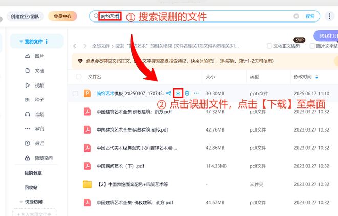This screenshot has height=216, width=338.
Task: Click the 大小 column header
Action: pyautogui.click(x=210, y=77)
